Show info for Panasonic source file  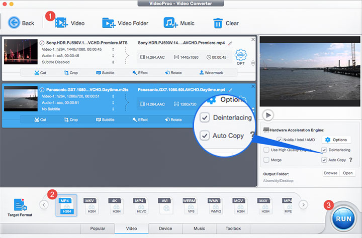(x=42, y=90)
